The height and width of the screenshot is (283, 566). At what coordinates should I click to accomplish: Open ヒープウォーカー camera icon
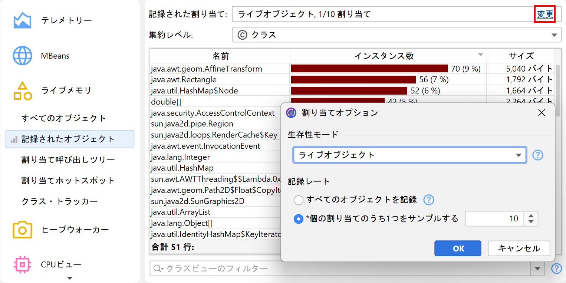pyautogui.click(x=22, y=230)
